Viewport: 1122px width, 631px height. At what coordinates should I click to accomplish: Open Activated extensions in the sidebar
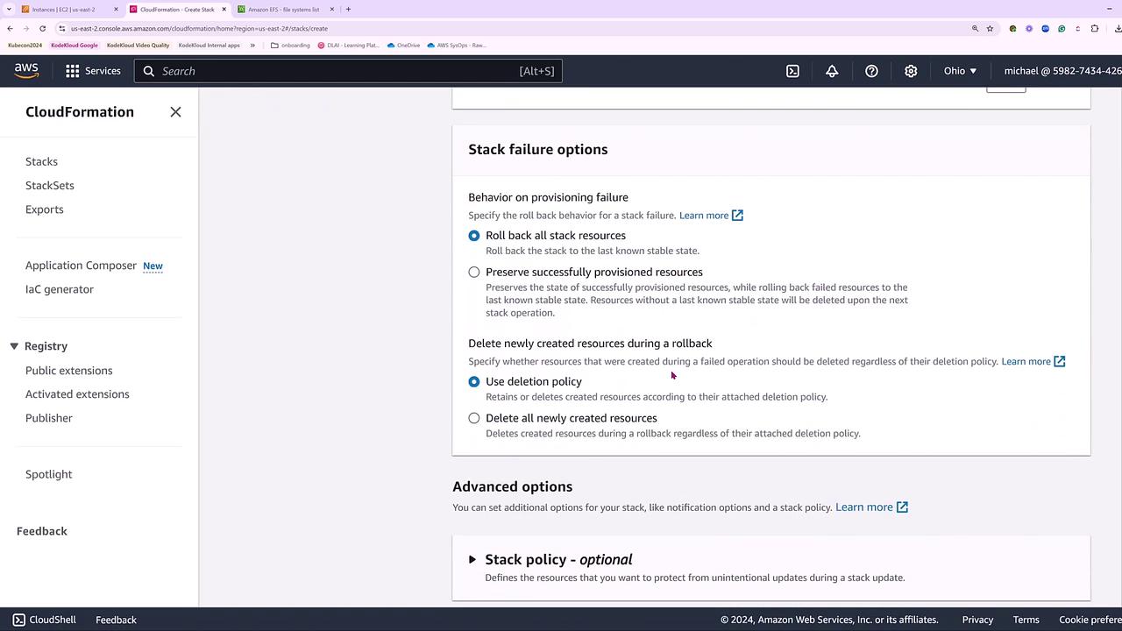[77, 394]
